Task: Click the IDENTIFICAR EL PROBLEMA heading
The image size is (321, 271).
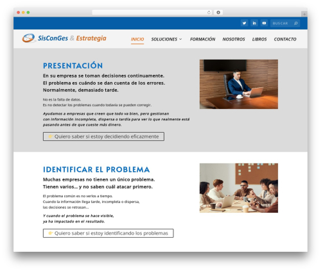Action: (96, 170)
